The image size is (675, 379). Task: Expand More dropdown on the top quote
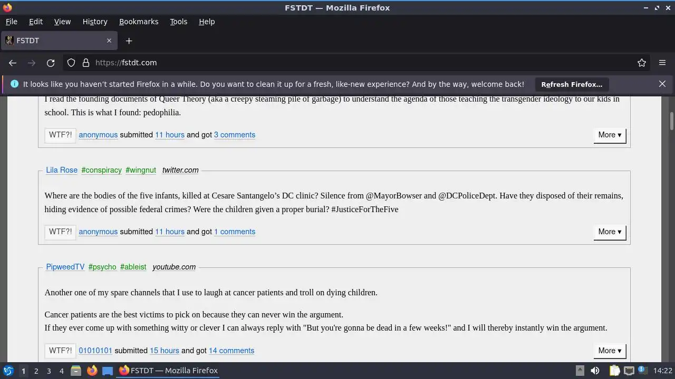click(x=610, y=135)
